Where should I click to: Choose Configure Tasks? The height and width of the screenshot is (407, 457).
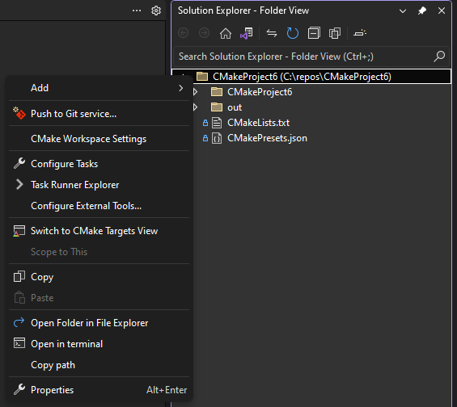[99, 164]
